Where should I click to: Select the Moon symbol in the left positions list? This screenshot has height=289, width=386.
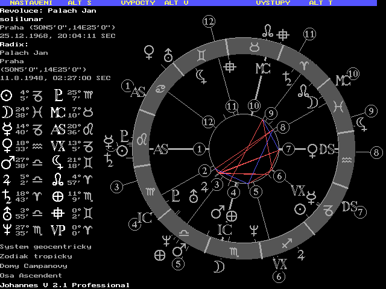pos(7,111)
